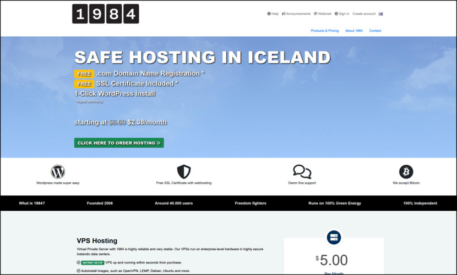Click the Announcements megaphone icon

(284, 14)
